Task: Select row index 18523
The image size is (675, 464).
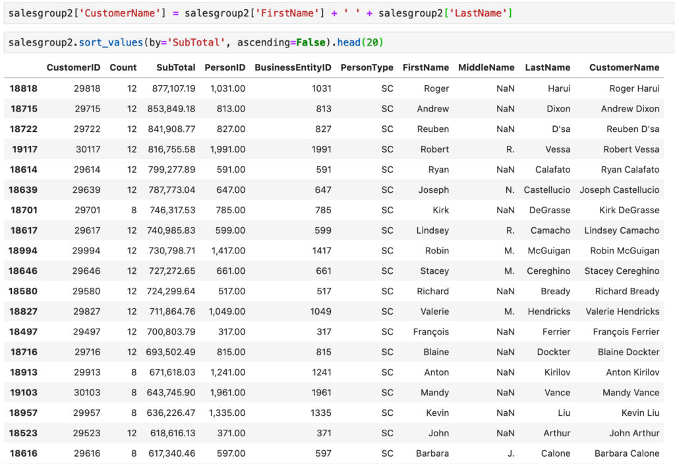Action: [x=23, y=433]
